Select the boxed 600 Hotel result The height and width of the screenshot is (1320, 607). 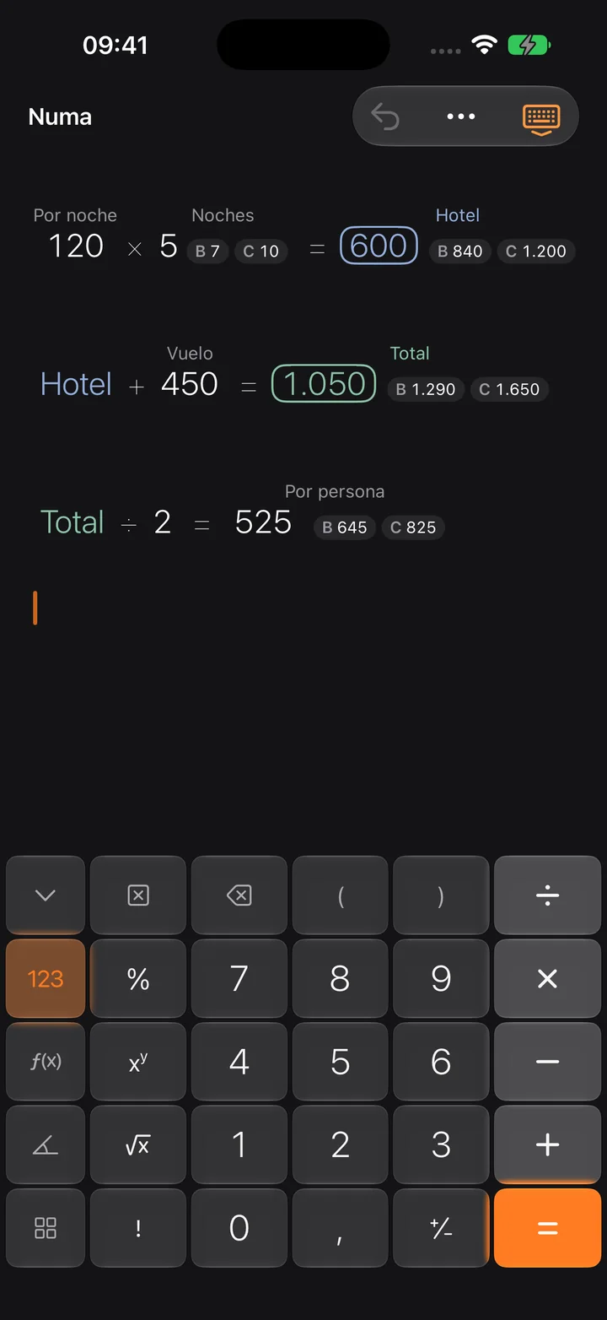(x=379, y=246)
